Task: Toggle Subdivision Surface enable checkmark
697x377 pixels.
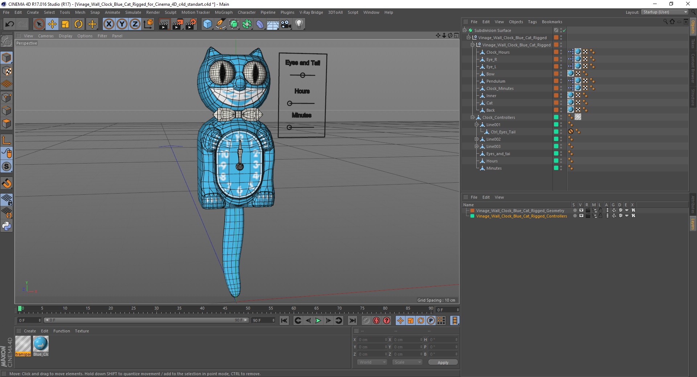Action: (x=564, y=30)
